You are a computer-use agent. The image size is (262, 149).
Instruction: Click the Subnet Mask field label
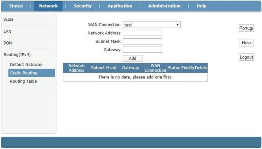[108, 41]
